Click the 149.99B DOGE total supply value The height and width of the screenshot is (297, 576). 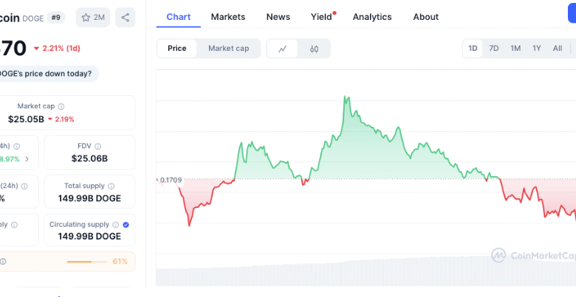[89, 198]
